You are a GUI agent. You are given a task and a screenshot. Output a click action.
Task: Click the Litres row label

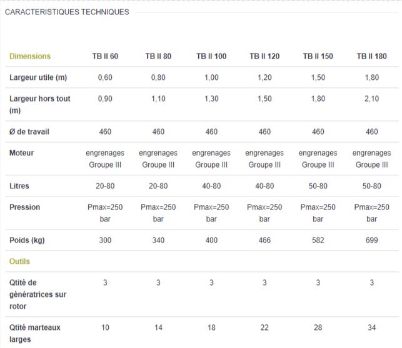point(19,186)
